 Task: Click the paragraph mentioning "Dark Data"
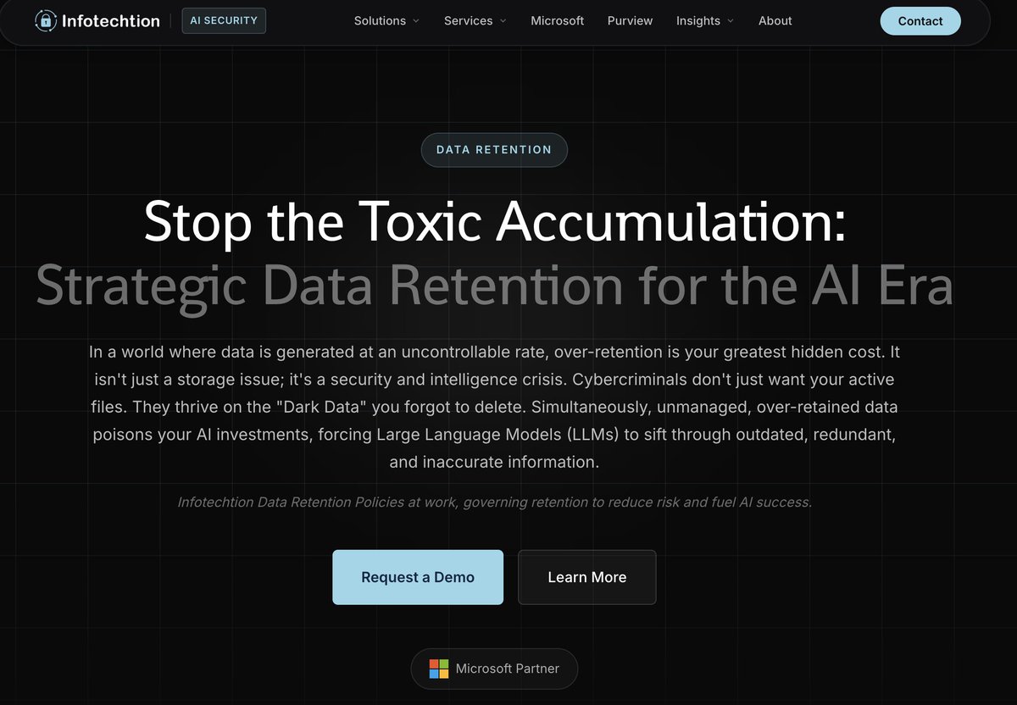click(x=494, y=407)
